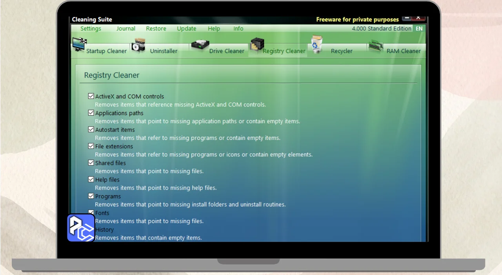
Task: Disable the File extensions checkbox
Action: click(x=91, y=146)
